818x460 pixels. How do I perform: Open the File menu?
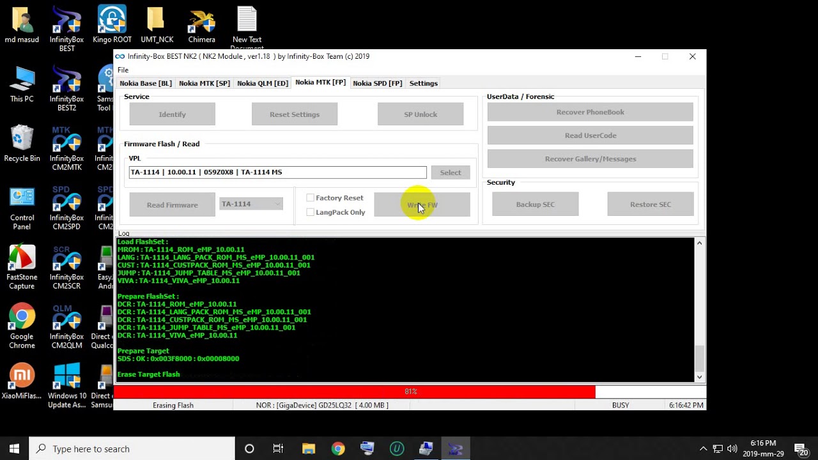(x=123, y=70)
